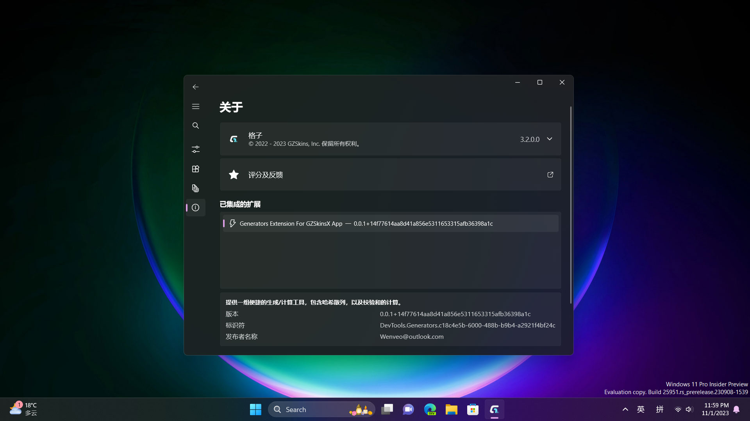
Task: Open the extensions panel sidebar icon
Action: point(195,169)
